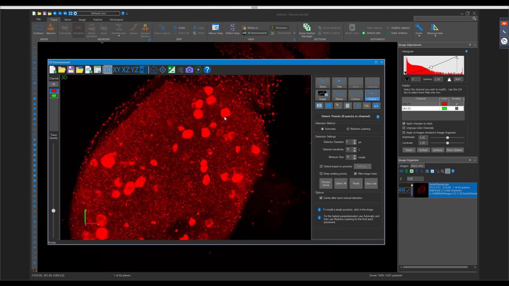Open 3D Environment help question mark

(x=207, y=70)
